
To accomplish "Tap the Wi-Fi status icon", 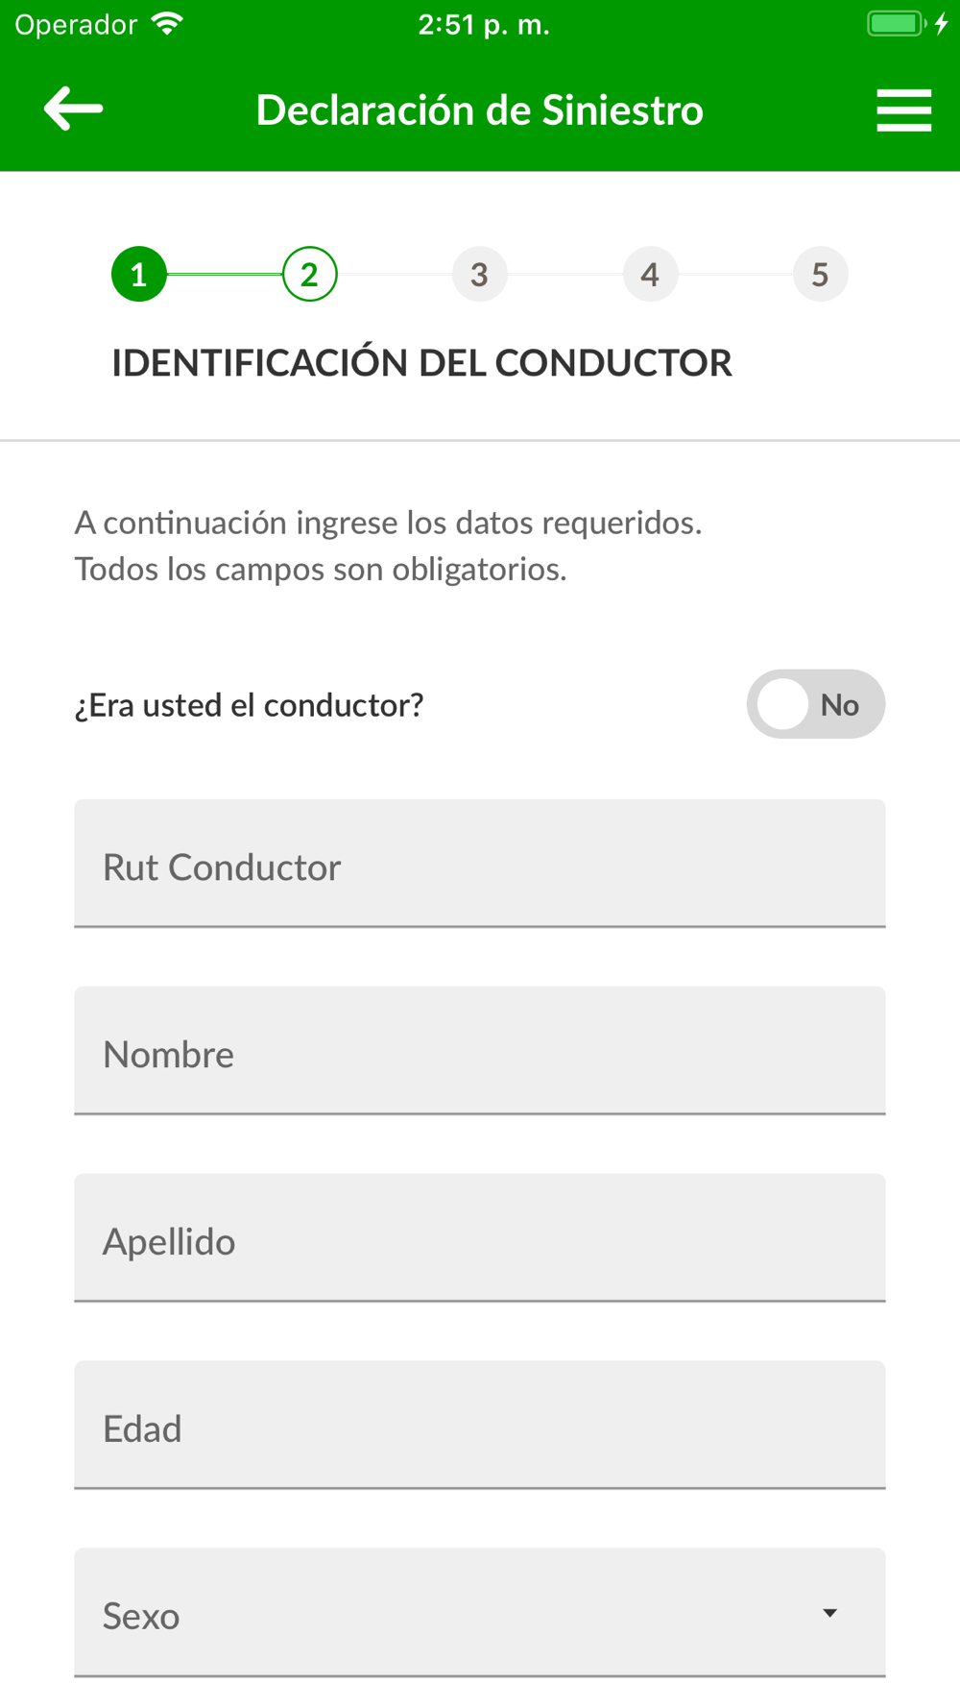I will point(168,24).
